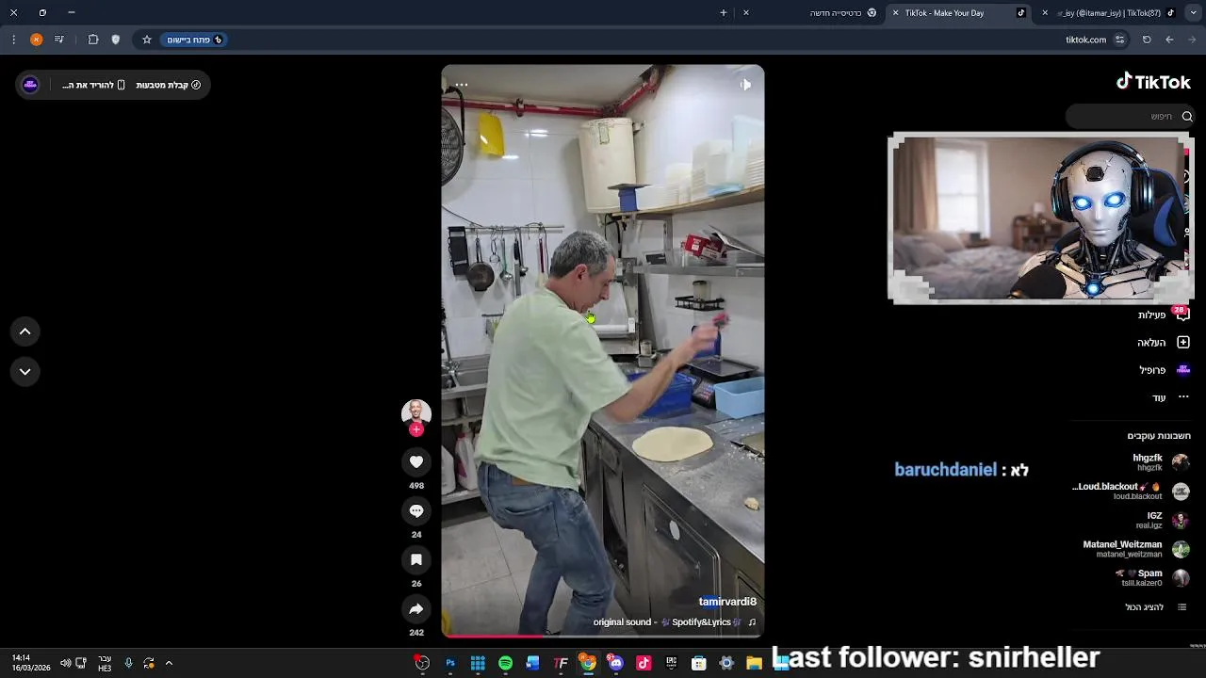This screenshot has height=678, width=1206.
Task: Open Epic Games launcher from taskbar
Action: click(671, 663)
